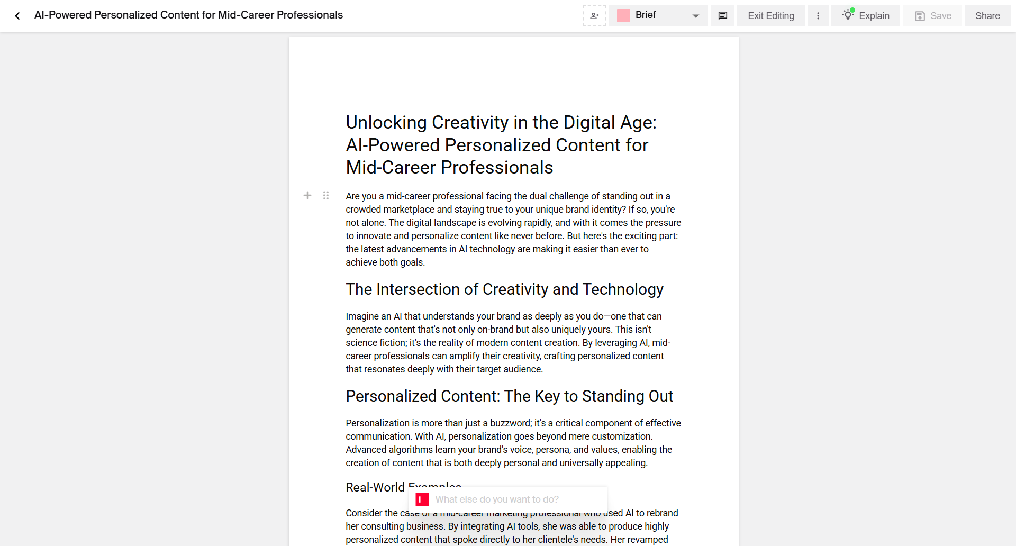Viewport: 1016px width, 546px height.
Task: Expand the chevron next to Brief
Action: coord(695,15)
